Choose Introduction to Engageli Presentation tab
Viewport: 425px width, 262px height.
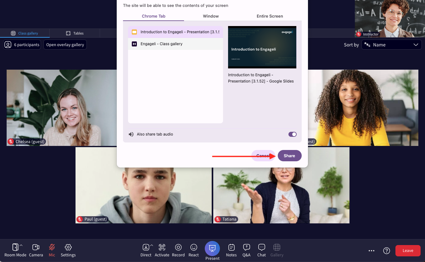176,32
